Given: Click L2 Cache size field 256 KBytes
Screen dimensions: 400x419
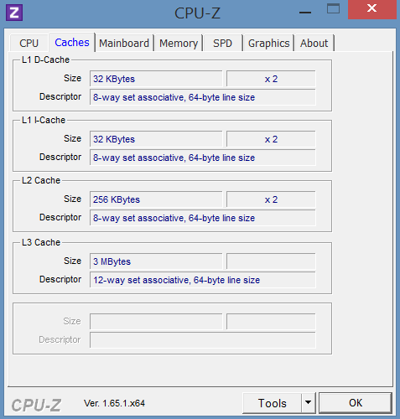Looking at the screenshot, I should [x=156, y=199].
